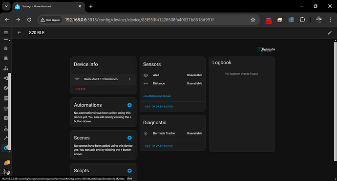Image resolution: width=337 pixels, height=181 pixels.
Task: Open the cone-shaped sidebar icon
Action: 6,128
